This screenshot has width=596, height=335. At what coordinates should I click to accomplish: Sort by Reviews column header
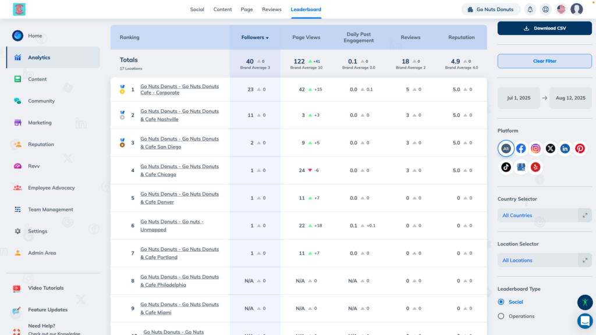pos(410,38)
